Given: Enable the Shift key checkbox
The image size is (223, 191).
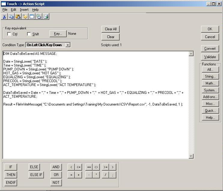Looking at the screenshot, I should tap(29, 34).
